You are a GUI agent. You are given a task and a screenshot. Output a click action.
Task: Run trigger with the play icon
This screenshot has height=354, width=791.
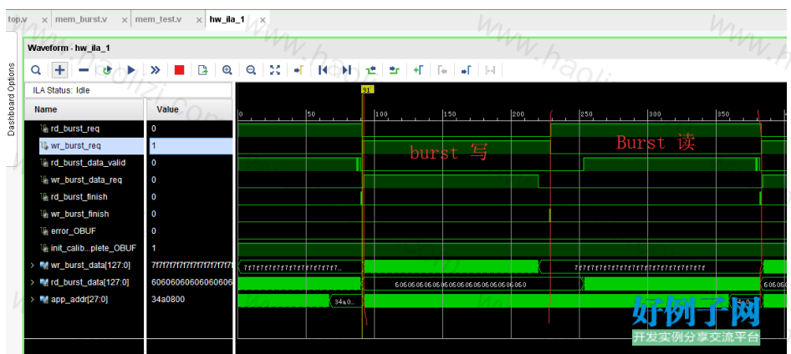(131, 70)
